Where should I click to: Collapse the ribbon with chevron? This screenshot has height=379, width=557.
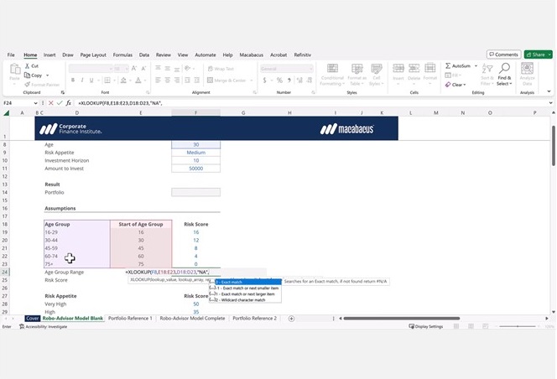click(549, 91)
